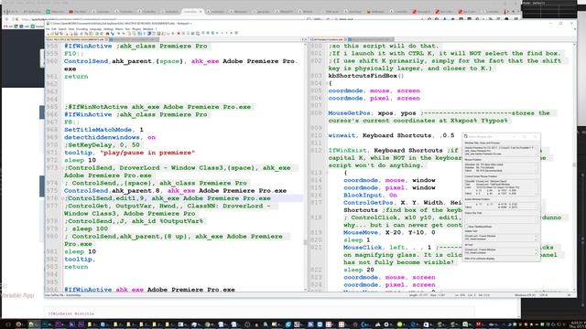Click 'IfWinExist' on line 812
The width and height of the screenshot is (586, 329).
click(x=347, y=150)
